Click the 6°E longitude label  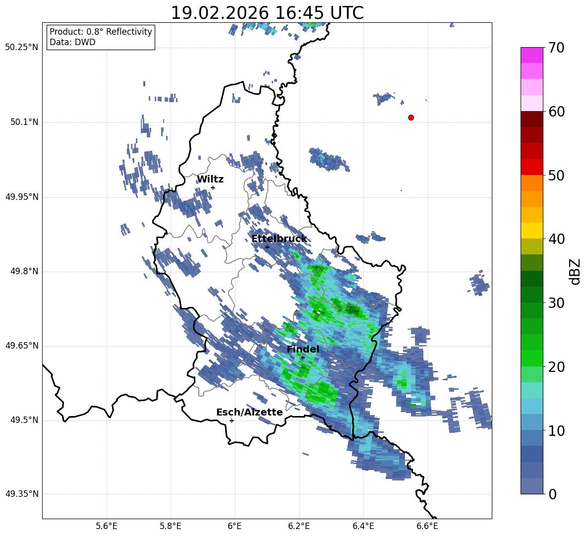pos(235,526)
